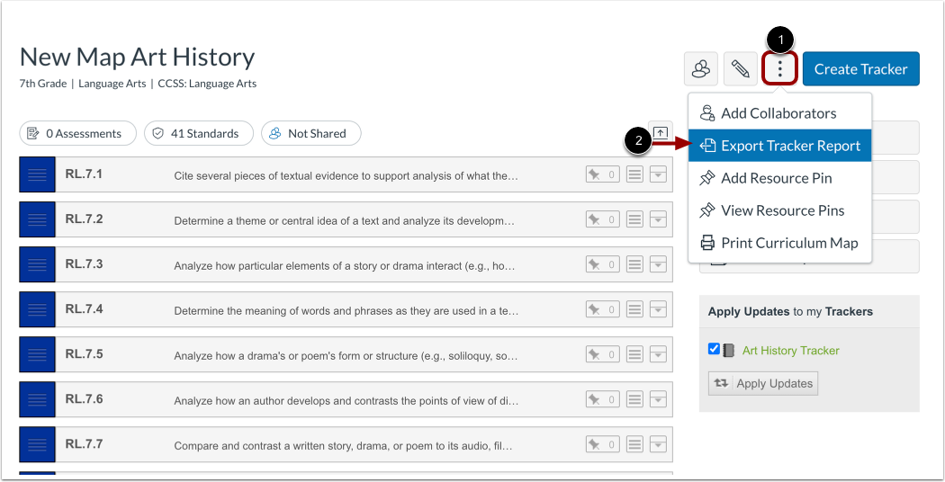Open the three-dot more options menu

pos(780,68)
